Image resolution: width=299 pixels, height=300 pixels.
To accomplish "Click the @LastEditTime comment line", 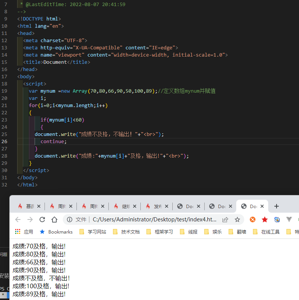I will [x=73, y=4].
